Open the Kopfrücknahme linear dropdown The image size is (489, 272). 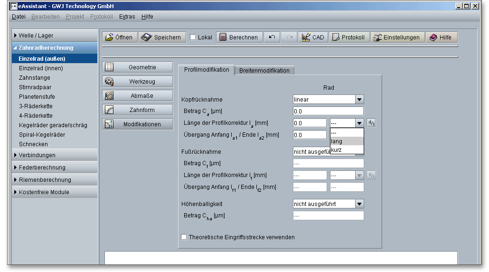pos(359,100)
